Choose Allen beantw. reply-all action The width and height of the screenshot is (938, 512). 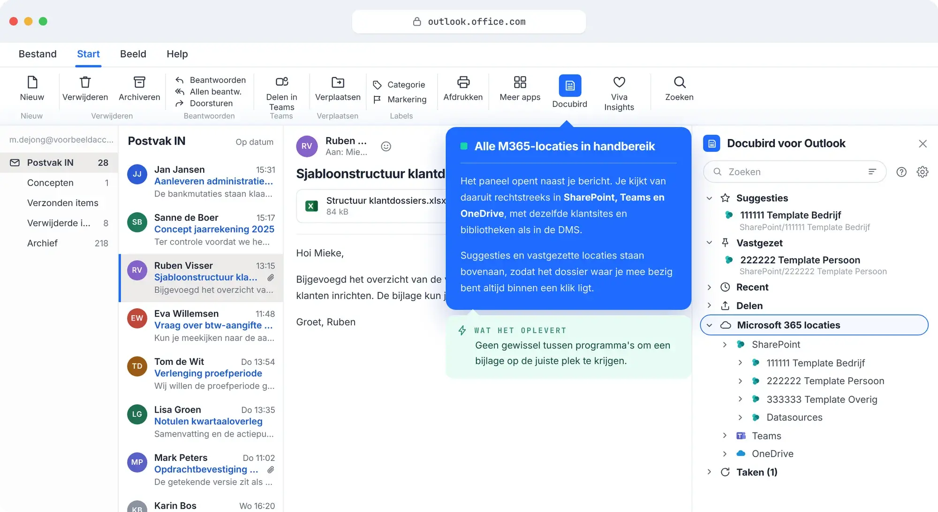tap(209, 92)
